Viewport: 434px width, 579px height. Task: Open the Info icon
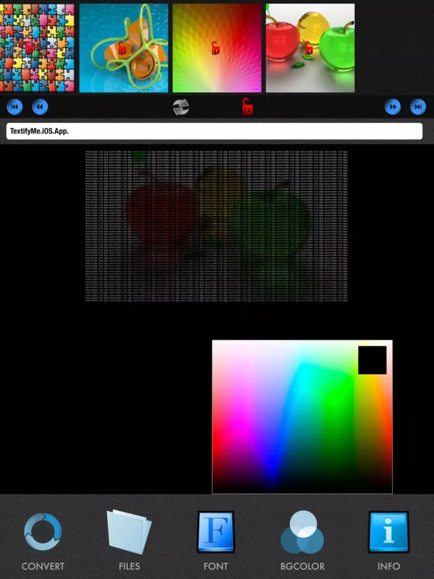[388, 532]
